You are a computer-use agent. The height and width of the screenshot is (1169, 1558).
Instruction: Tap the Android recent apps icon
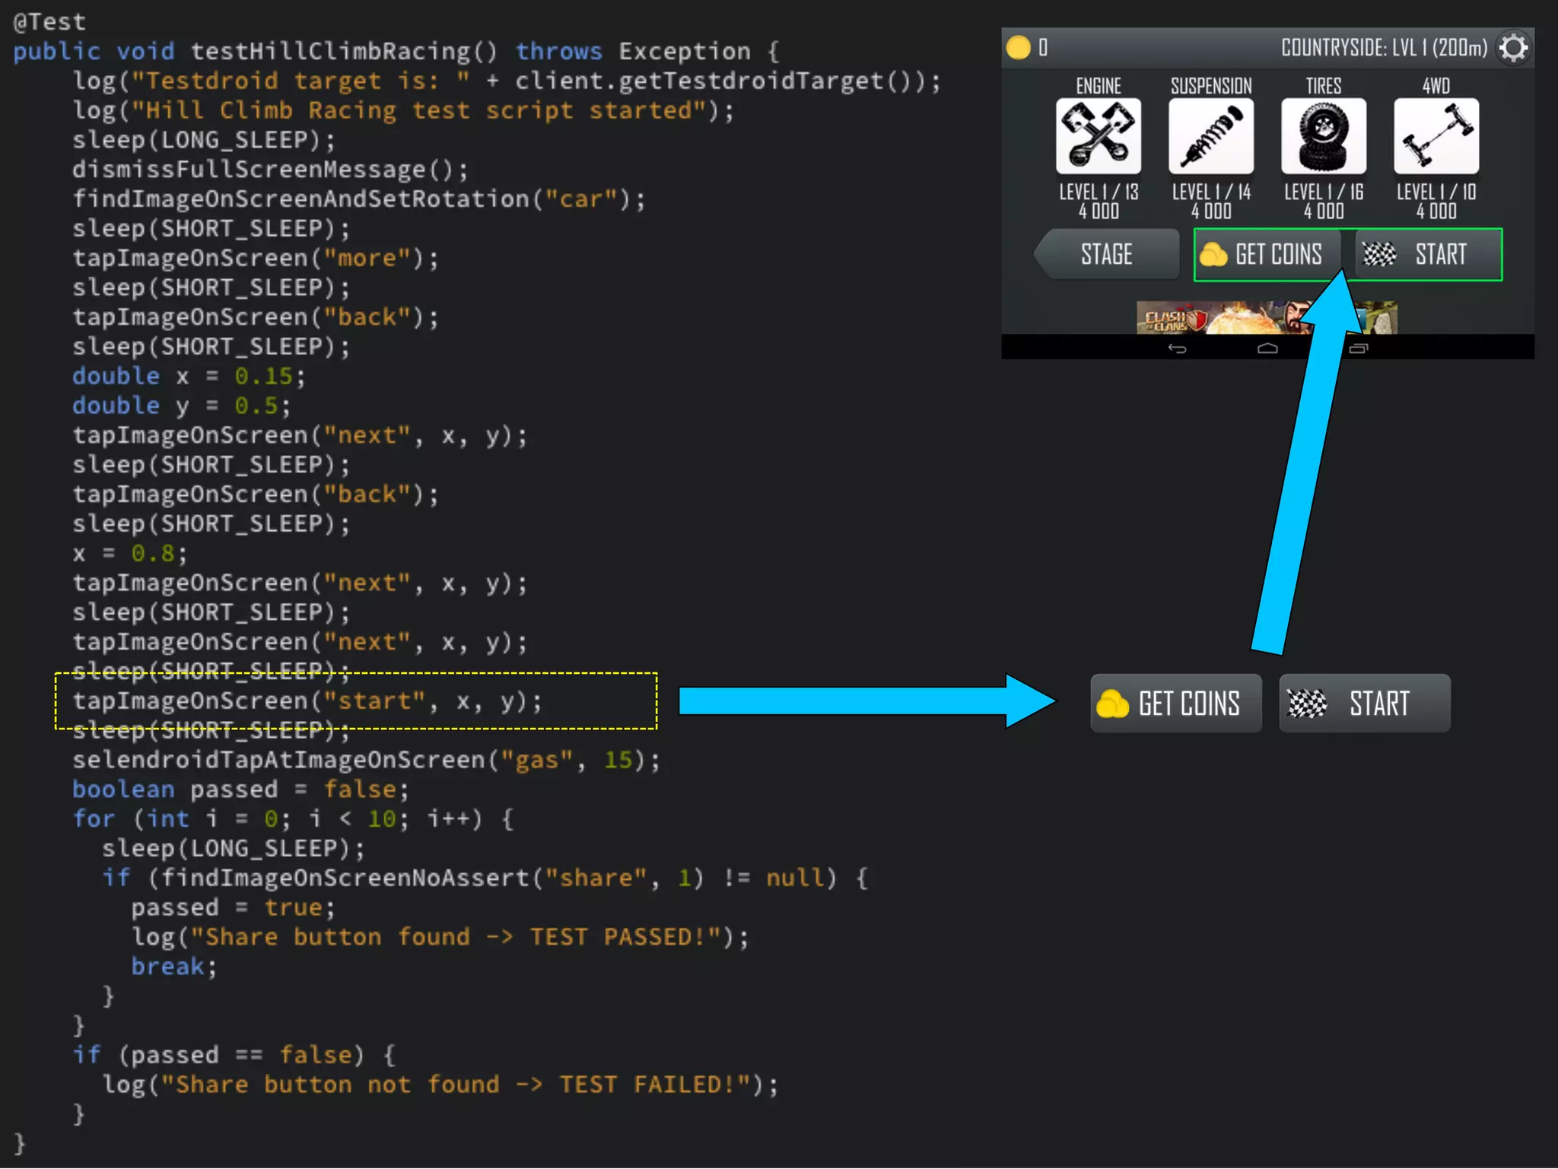[1358, 348]
